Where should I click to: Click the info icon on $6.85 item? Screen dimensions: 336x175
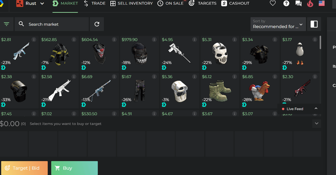tap(275, 77)
